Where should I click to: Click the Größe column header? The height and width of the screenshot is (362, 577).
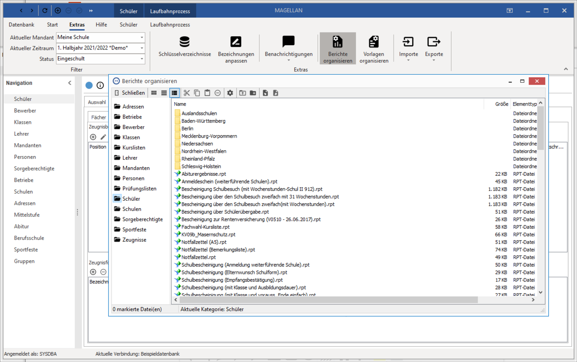click(x=497, y=104)
